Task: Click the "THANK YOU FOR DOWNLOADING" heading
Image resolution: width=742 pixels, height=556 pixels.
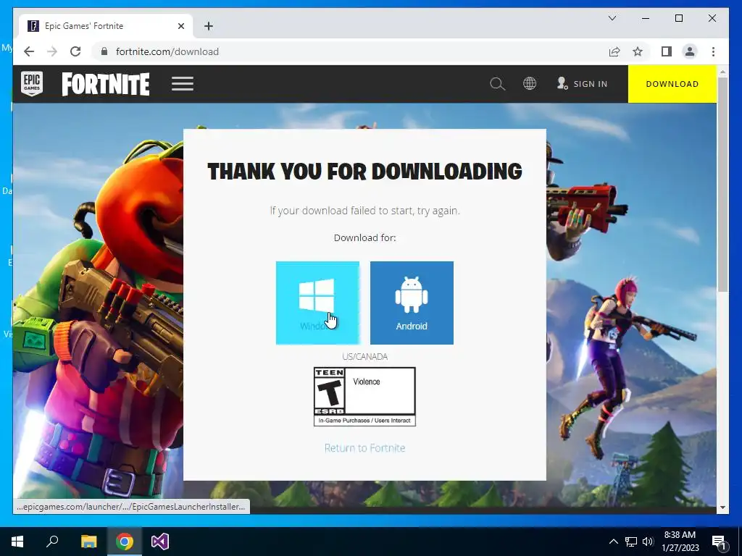Action: coord(365,171)
